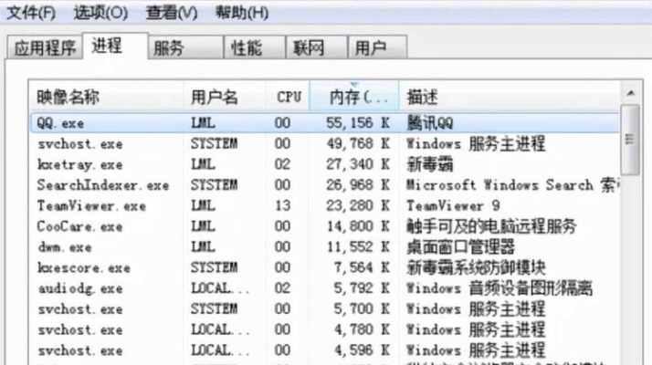Screen dimensions: 652x365
Task: Select svchost.exe using 49,768 K
Action: pyautogui.click(x=324, y=144)
